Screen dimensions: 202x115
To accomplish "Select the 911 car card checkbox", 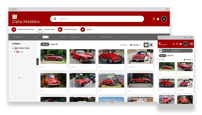I will point(130,75).
